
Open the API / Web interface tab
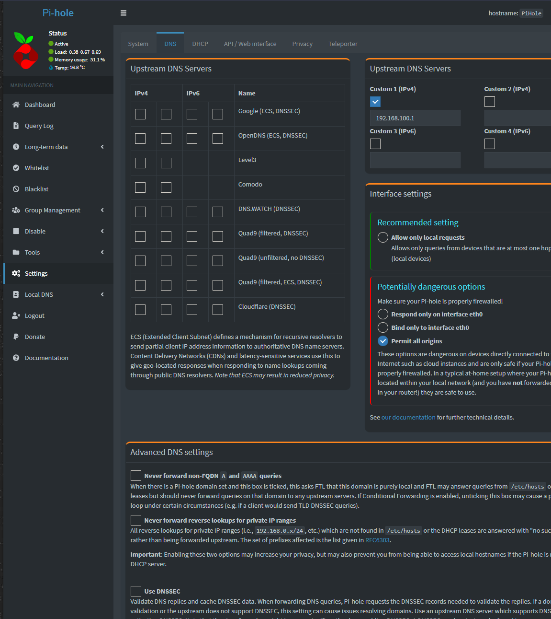[x=250, y=44]
